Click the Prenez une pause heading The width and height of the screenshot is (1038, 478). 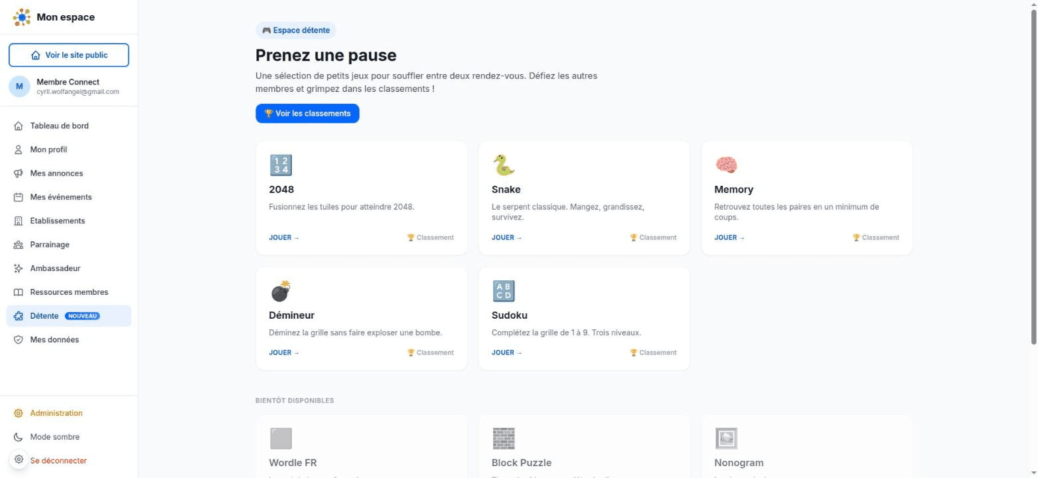coord(326,56)
